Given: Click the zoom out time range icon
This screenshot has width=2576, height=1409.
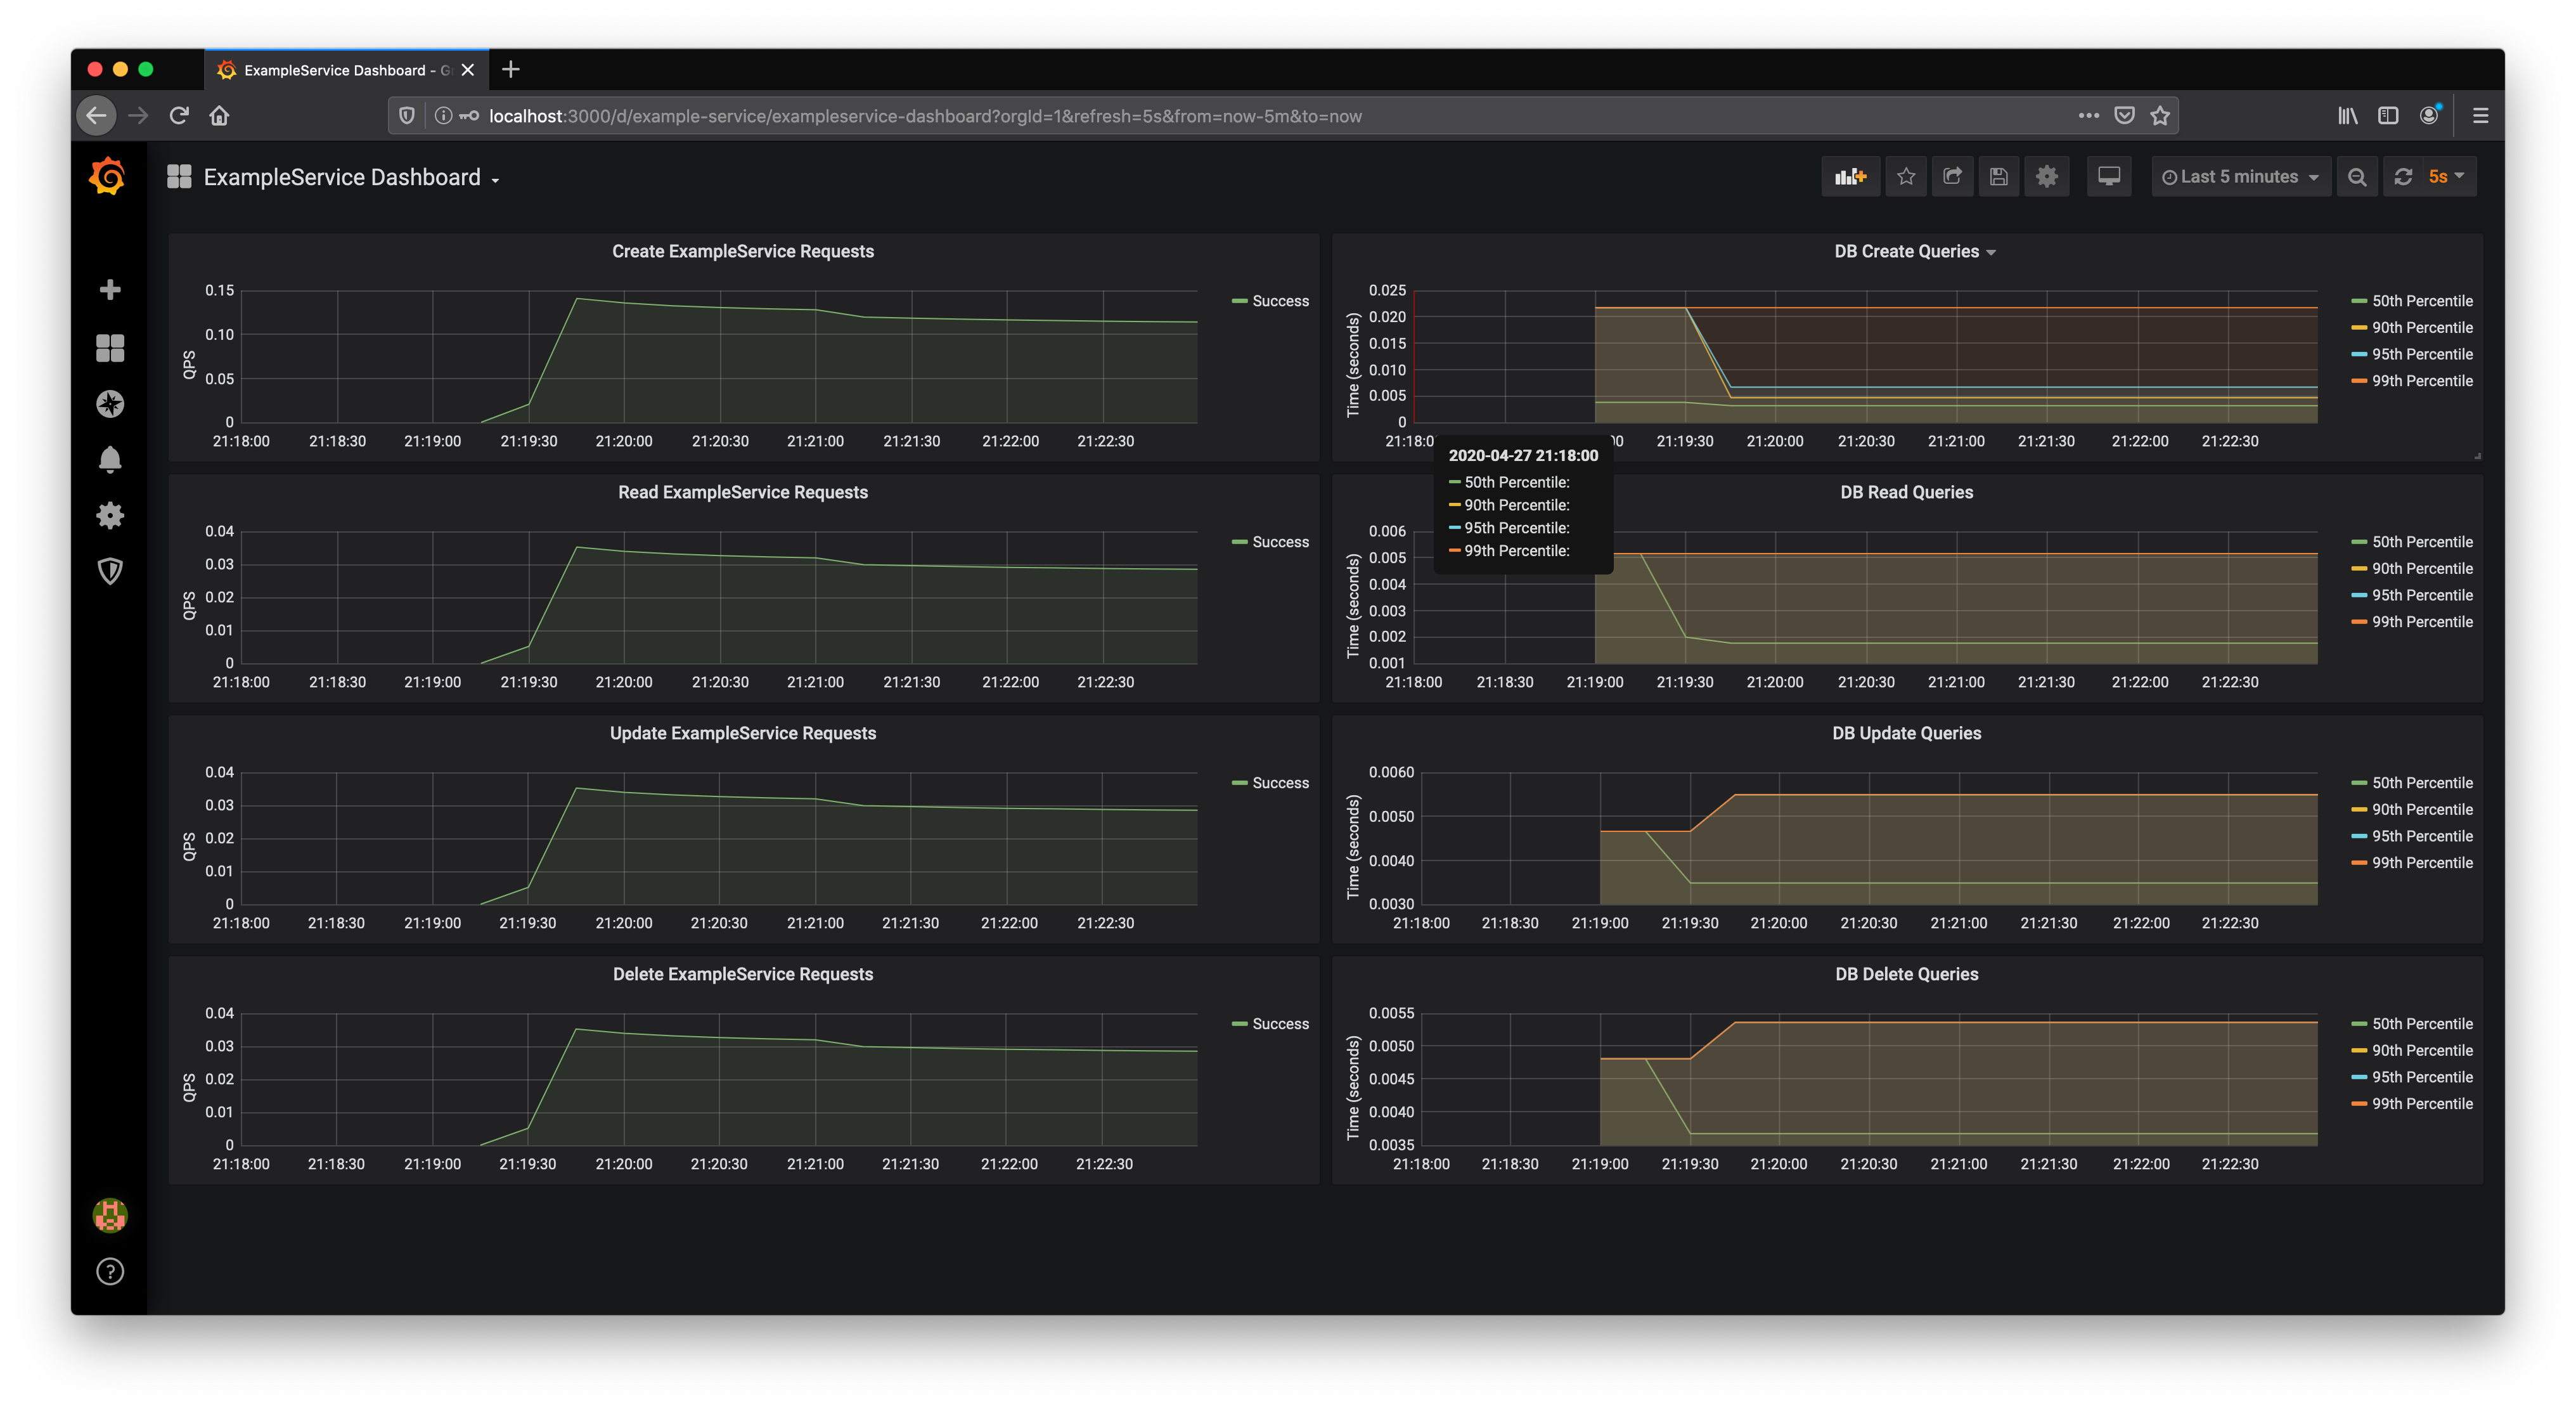Looking at the screenshot, I should click(x=2357, y=177).
